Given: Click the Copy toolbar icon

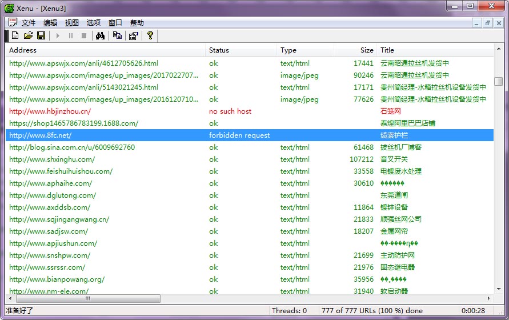Looking at the screenshot, I should pos(117,35).
